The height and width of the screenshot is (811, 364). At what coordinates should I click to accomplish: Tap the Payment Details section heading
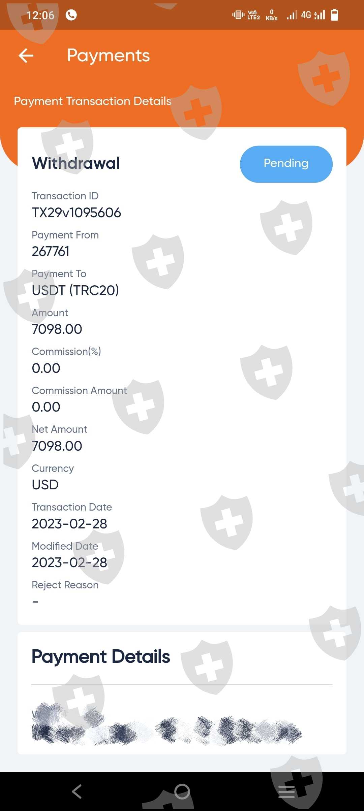(x=101, y=656)
